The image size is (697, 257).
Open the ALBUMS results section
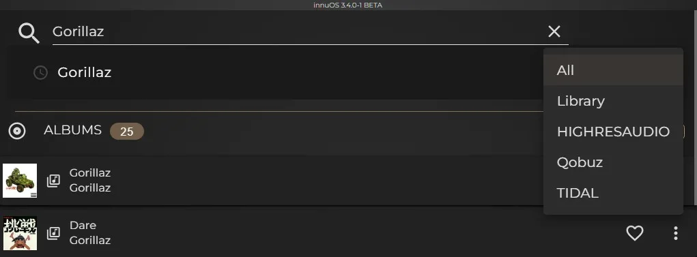click(72, 130)
